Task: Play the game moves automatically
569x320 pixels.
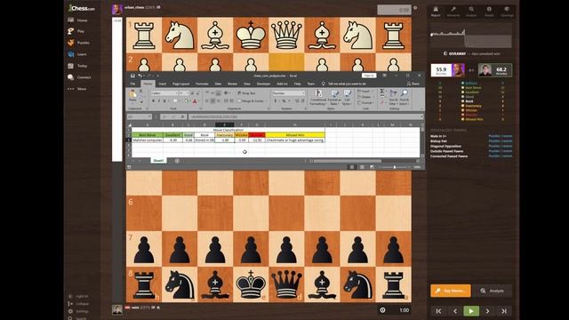Action: click(471, 311)
